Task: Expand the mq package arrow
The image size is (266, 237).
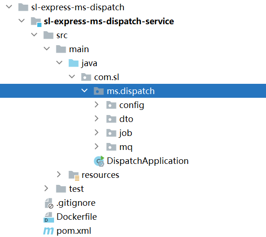Action: [96, 147]
